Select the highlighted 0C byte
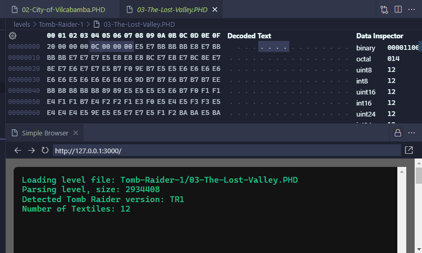The width and height of the screenshot is (422, 253). pos(95,47)
